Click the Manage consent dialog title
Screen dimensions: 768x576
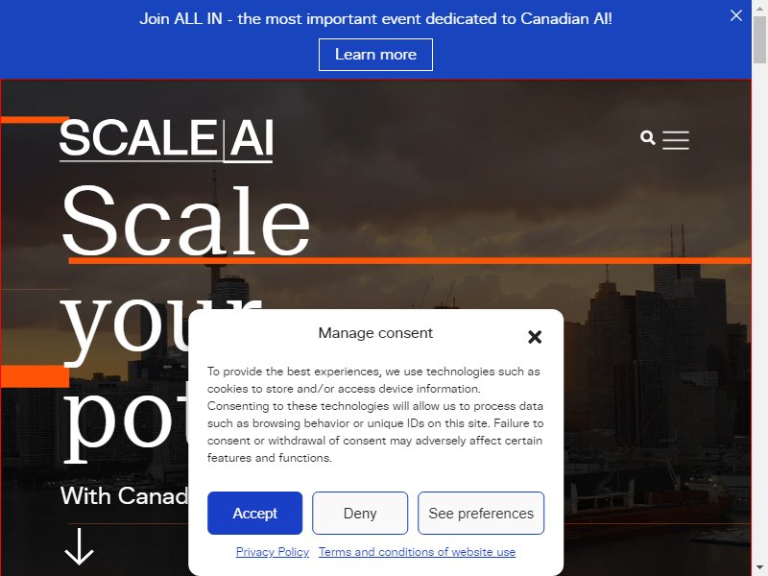(x=375, y=333)
